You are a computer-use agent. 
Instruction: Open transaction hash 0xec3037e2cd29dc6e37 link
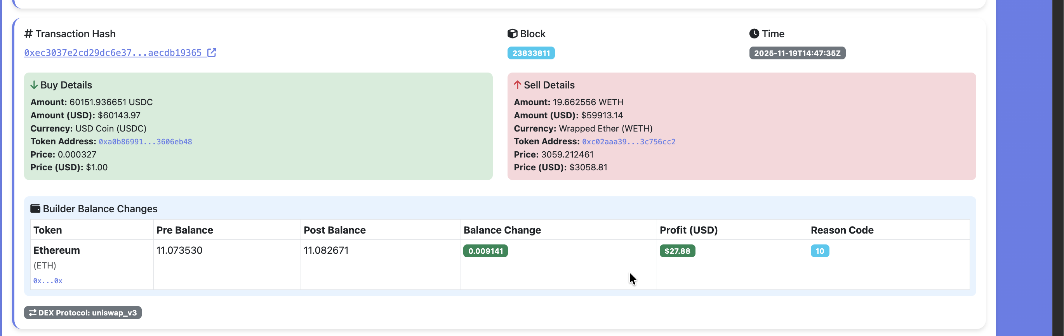click(x=113, y=53)
